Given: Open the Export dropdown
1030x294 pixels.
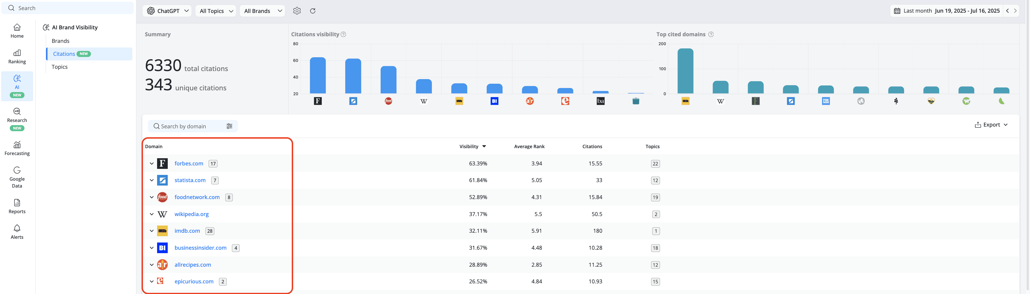Looking at the screenshot, I should pos(991,125).
